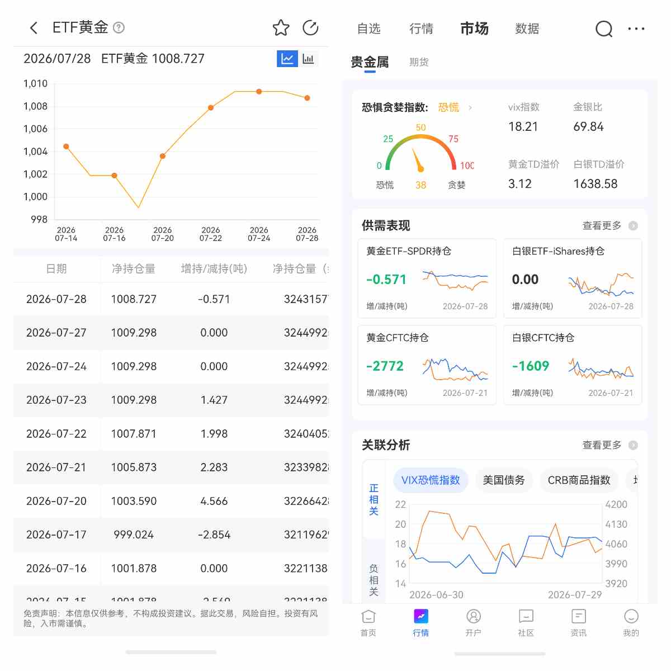Open 黄金ETF-SPDR持仓 card
Screen dimensions: 671x671
pos(427,278)
